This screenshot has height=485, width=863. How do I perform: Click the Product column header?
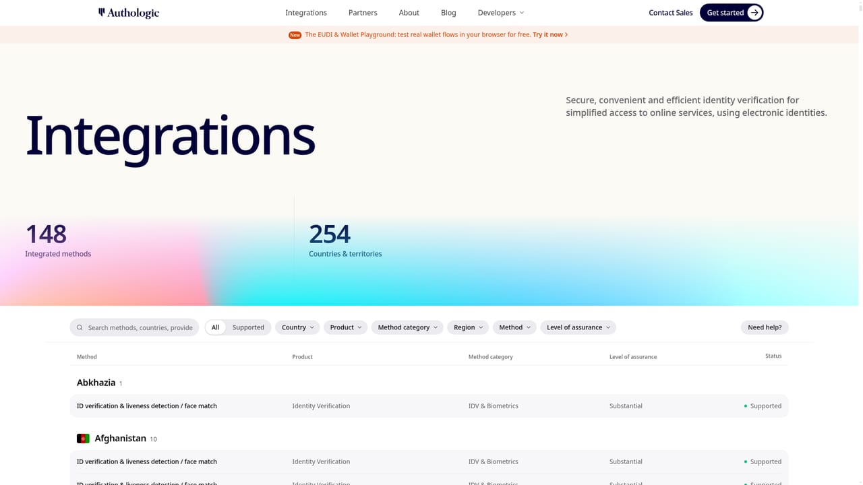302,357
